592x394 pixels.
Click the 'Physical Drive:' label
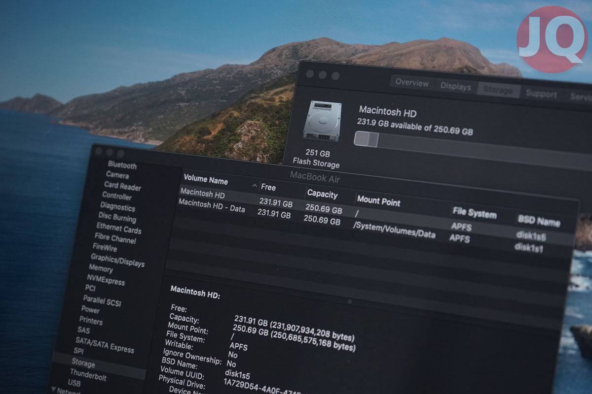tap(183, 383)
